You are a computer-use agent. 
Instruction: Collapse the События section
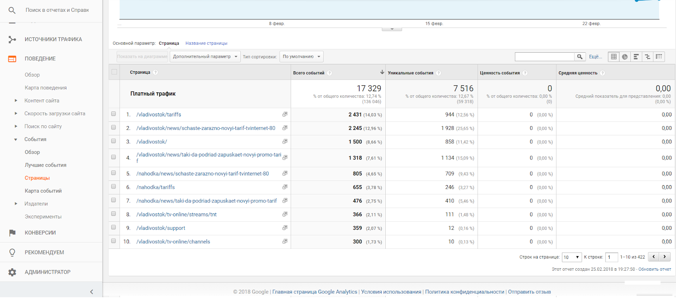click(16, 139)
